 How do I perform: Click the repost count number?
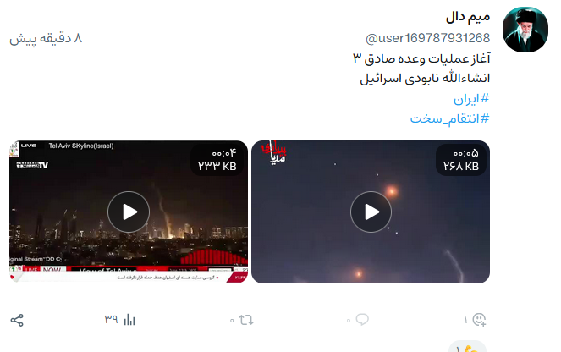232,321
